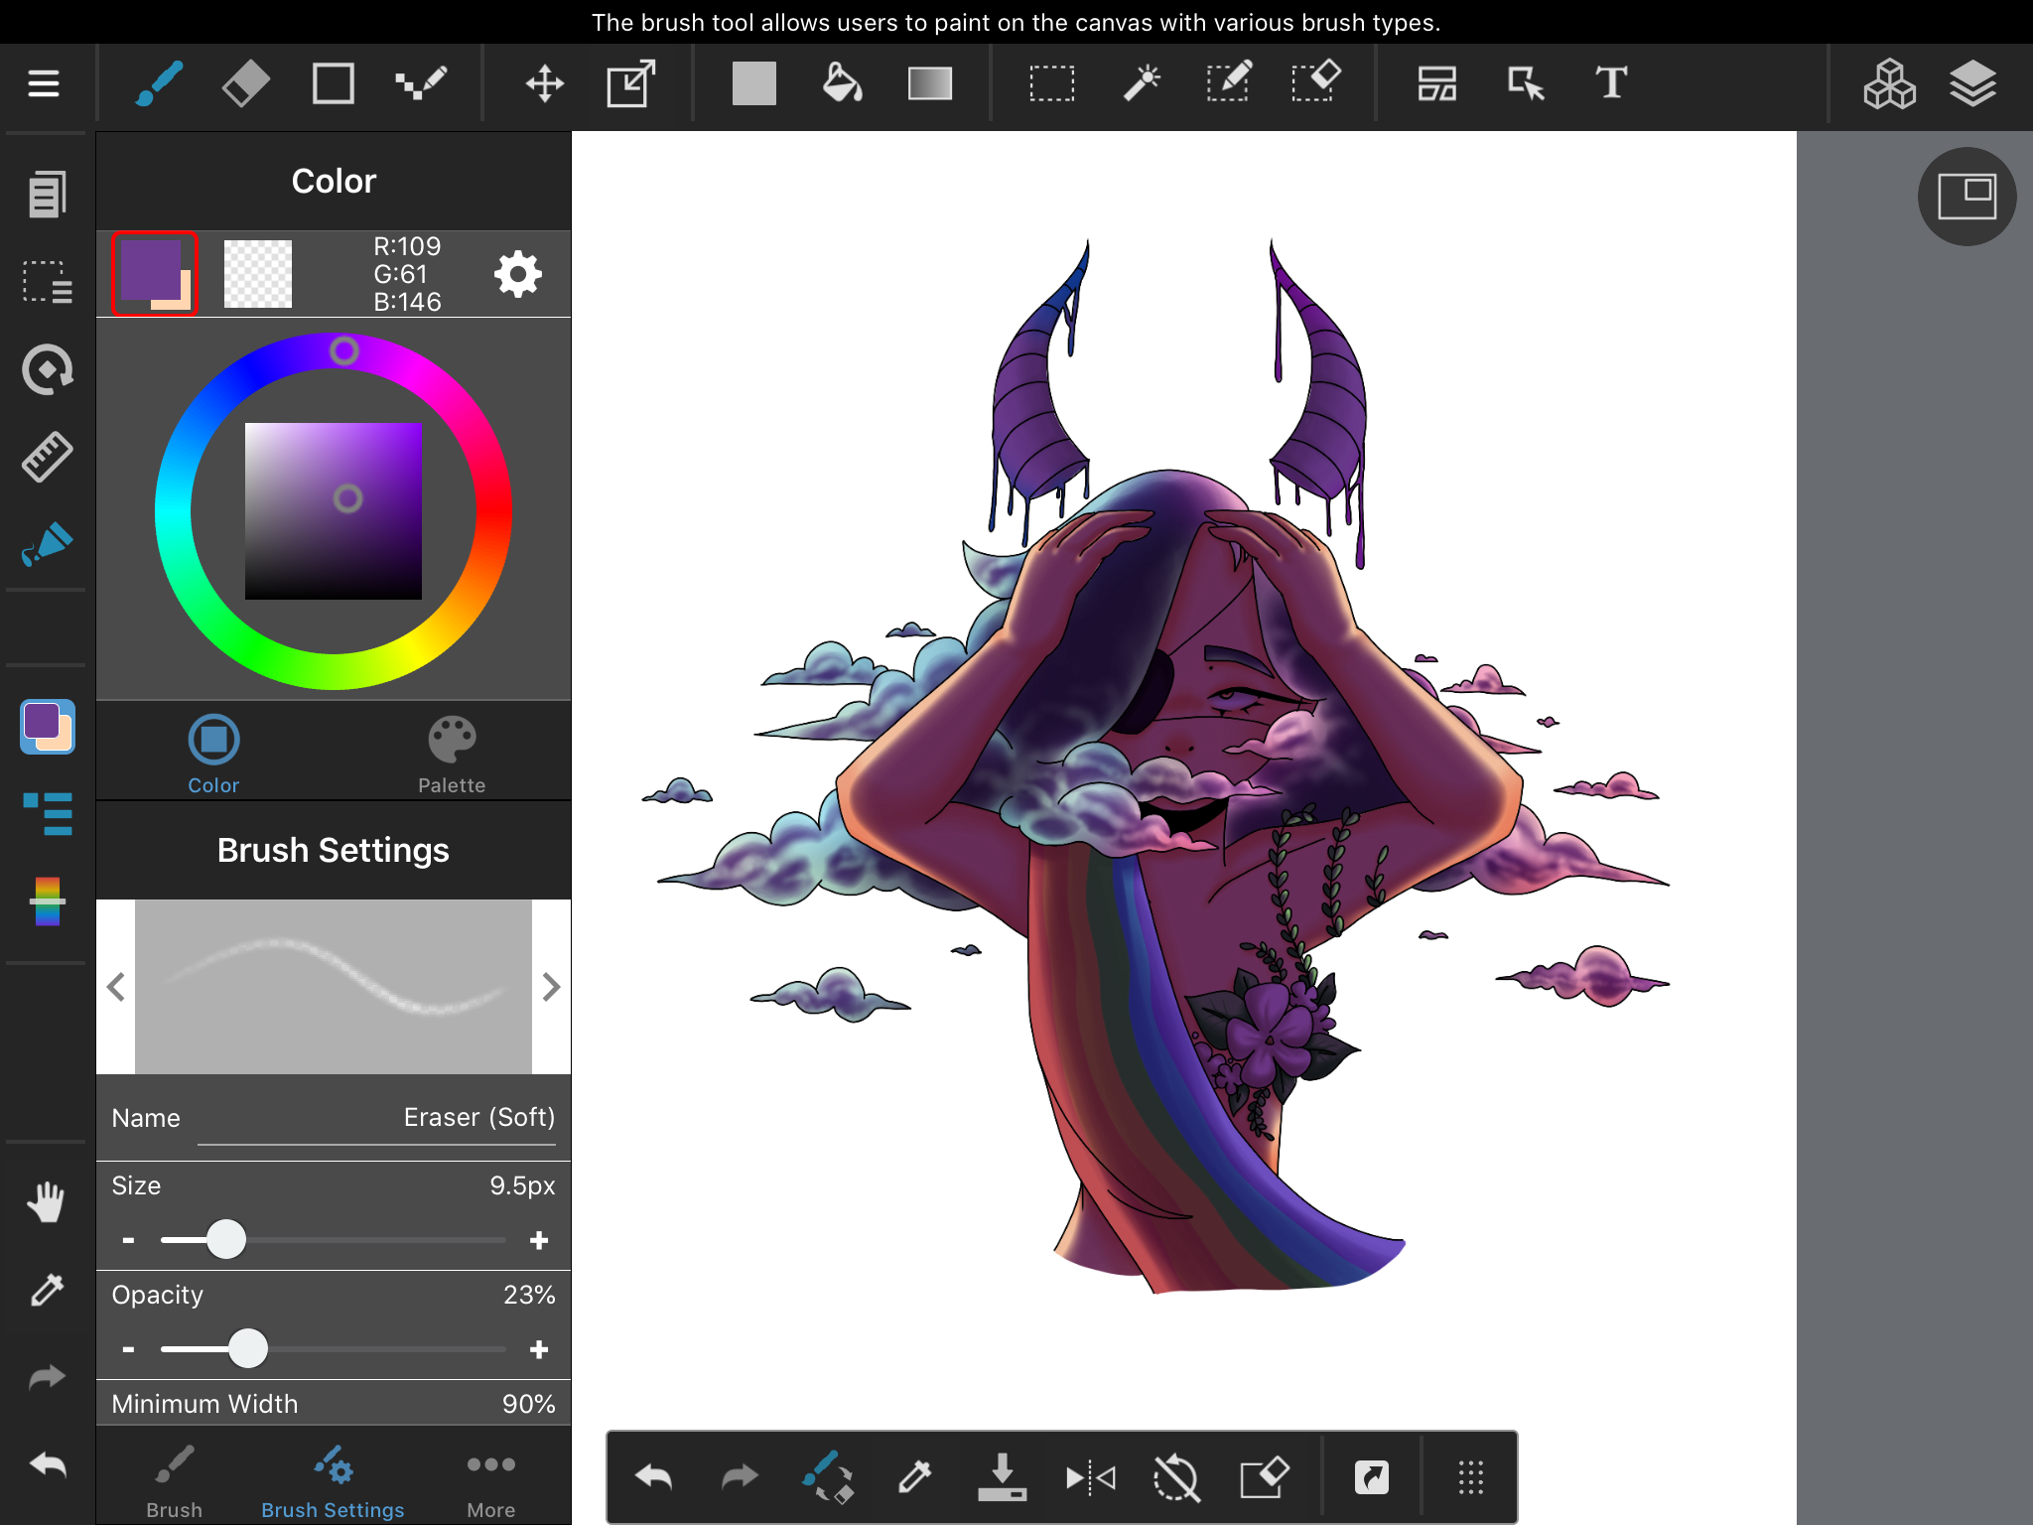Toggle rotation reset in bottom toolbar
Viewport: 2033px width, 1525px height.
click(x=1176, y=1477)
